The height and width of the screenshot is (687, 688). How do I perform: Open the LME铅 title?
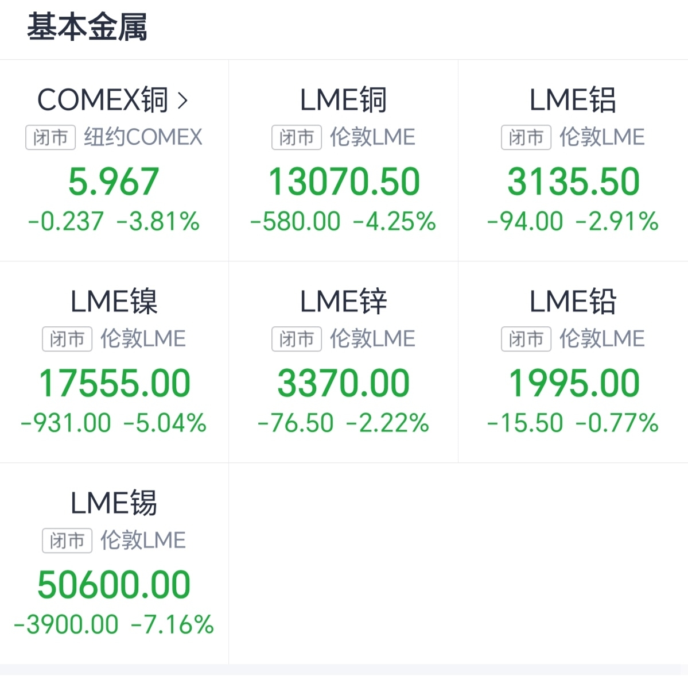tap(573, 302)
